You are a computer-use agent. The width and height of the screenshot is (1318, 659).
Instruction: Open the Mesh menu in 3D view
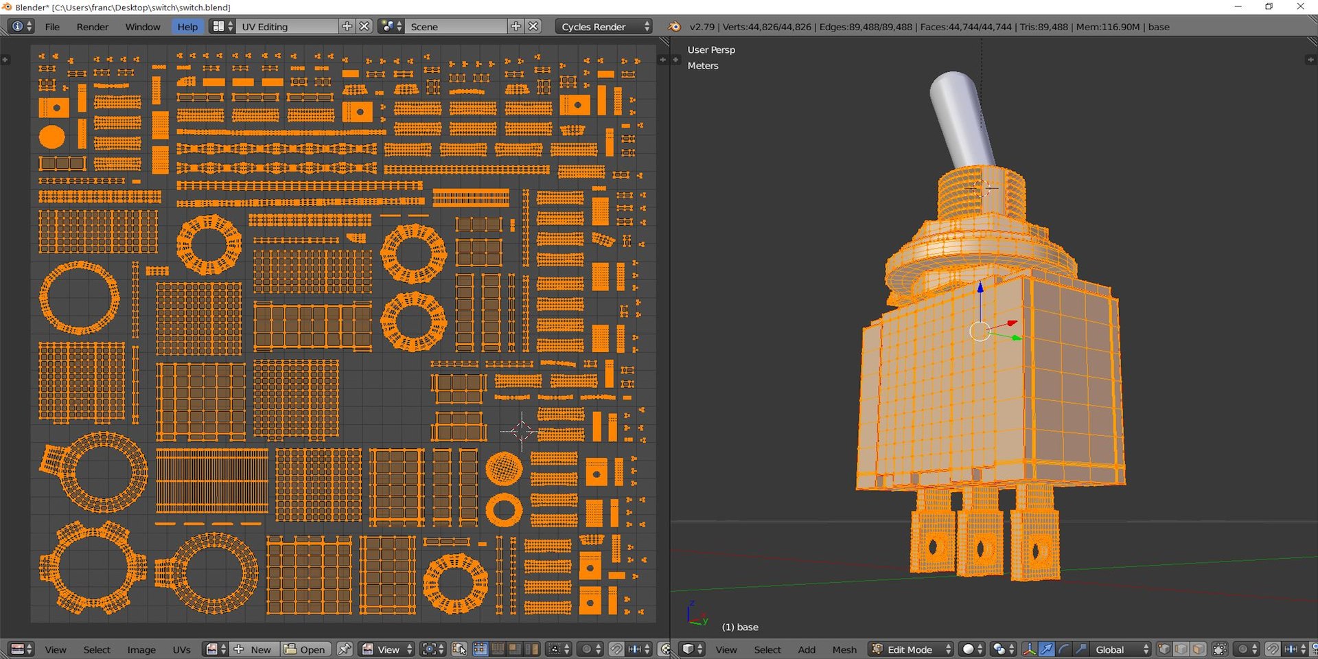click(x=844, y=649)
